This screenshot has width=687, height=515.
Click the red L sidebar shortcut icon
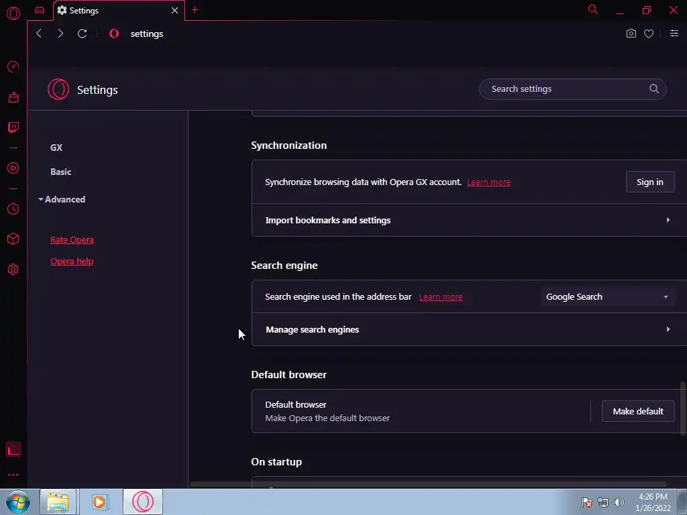click(x=13, y=449)
